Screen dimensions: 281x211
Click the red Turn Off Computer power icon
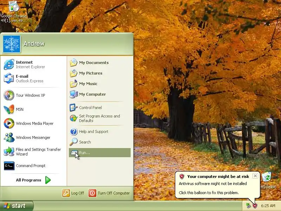tap(92, 193)
